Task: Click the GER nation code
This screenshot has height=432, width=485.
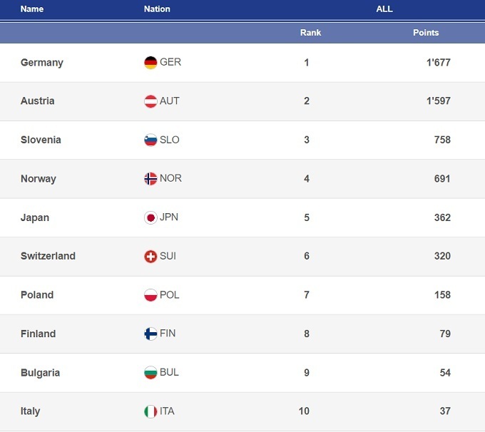Action: pyautogui.click(x=170, y=63)
